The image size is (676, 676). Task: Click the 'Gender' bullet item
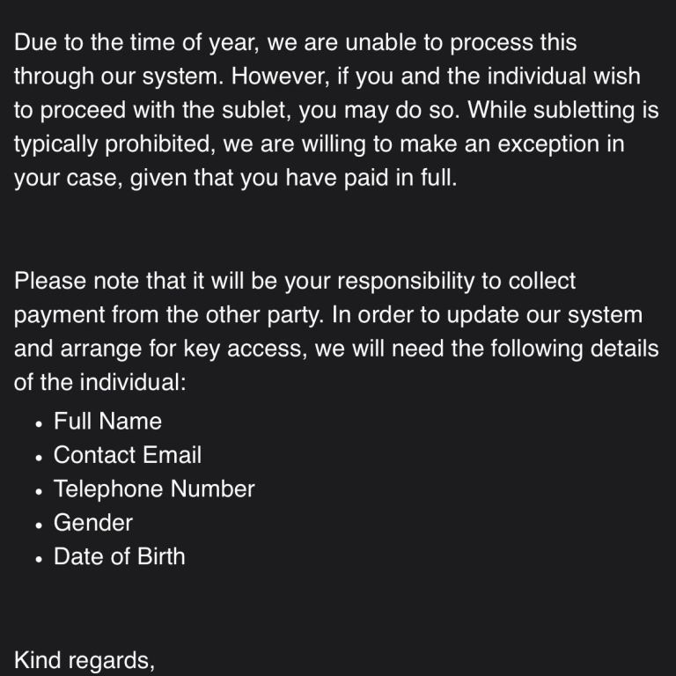coord(93,523)
